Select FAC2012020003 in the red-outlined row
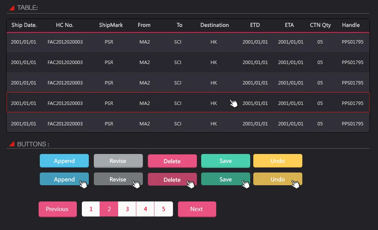The width and height of the screenshot is (378, 230). click(65, 103)
